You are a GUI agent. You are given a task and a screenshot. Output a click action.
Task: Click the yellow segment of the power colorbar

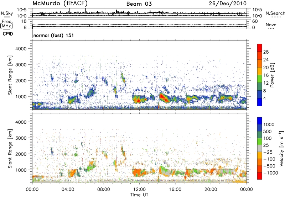[x=260, y=71]
